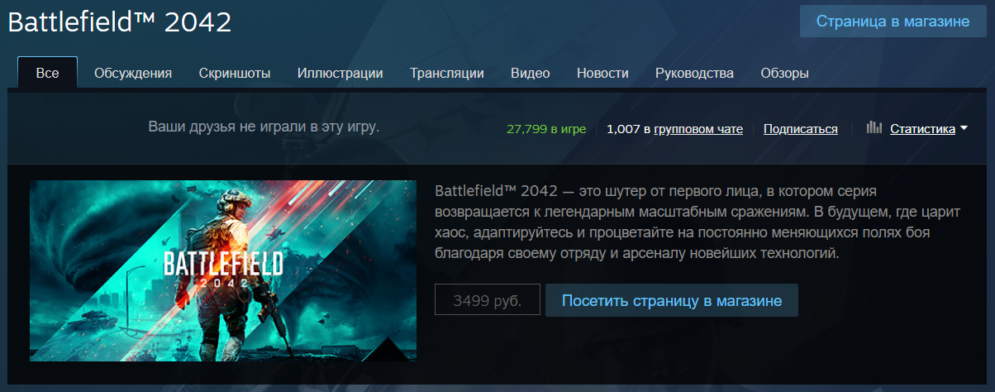Open the групповом чате link
995x392 pixels.
698,129
